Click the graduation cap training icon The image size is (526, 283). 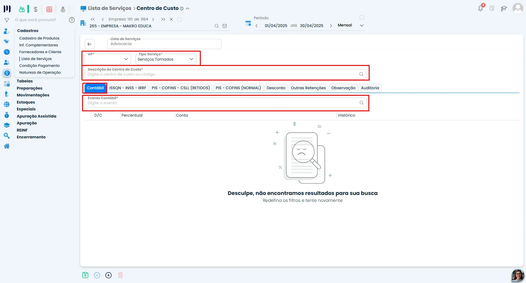pyautogui.click(x=504, y=8)
